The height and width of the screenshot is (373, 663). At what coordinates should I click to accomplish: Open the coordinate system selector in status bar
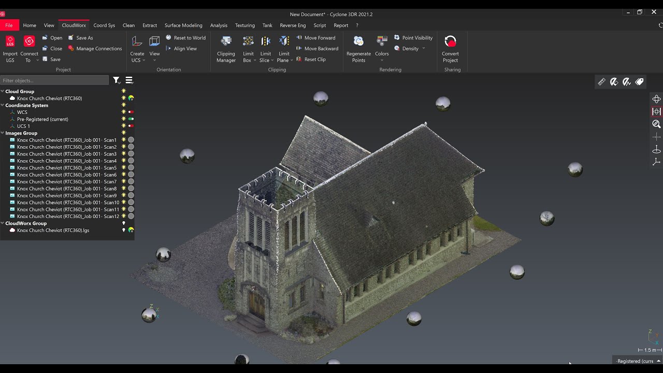pyautogui.click(x=639, y=361)
